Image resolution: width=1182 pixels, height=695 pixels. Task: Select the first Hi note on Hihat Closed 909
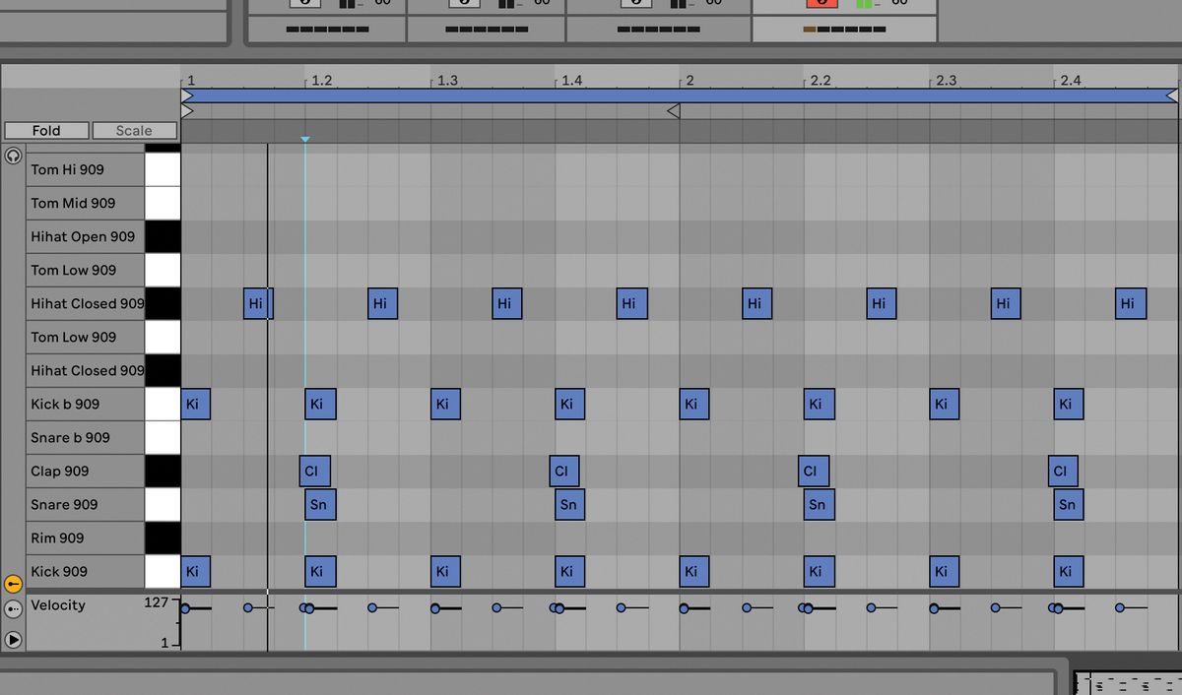(257, 303)
